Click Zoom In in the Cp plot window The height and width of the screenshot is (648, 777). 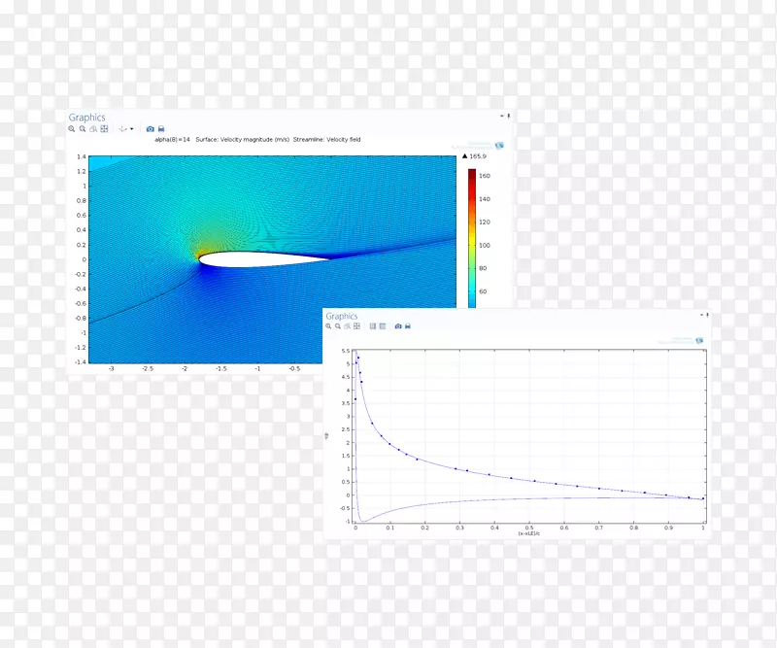[x=328, y=326]
